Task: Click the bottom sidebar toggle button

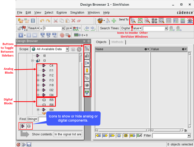Action: [x=87, y=92]
